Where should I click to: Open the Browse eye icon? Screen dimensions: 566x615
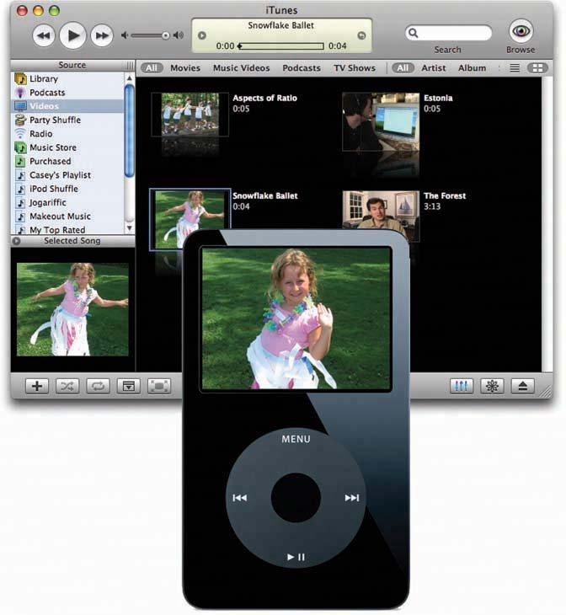[x=521, y=31]
